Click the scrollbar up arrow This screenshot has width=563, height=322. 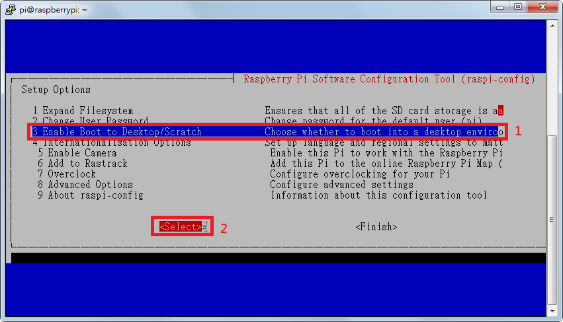(552, 25)
